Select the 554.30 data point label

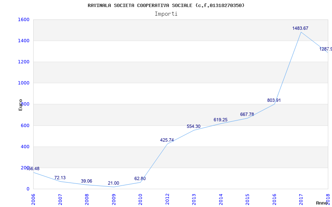click(193, 126)
